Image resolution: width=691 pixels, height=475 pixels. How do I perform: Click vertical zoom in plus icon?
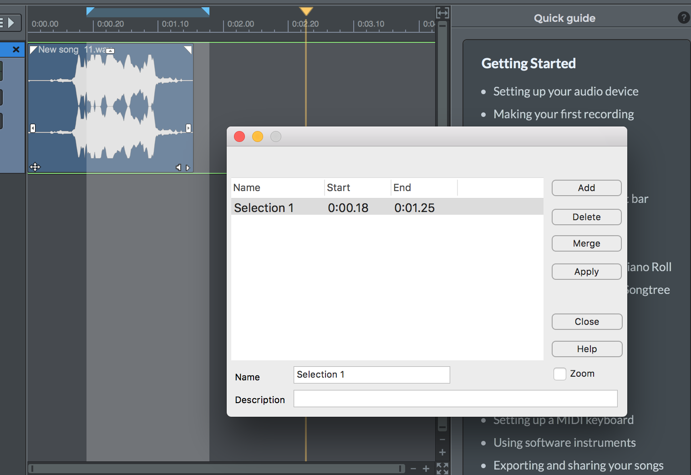[442, 452]
